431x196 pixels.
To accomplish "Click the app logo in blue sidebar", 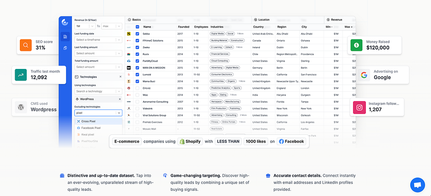I will (x=65, y=22).
